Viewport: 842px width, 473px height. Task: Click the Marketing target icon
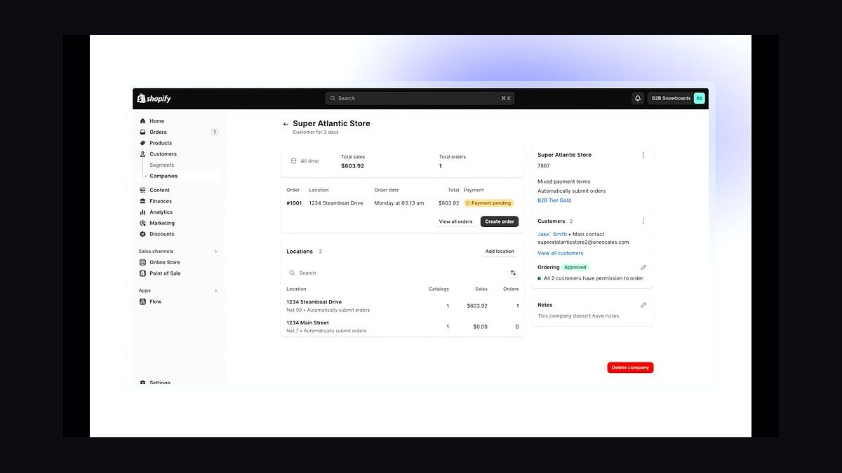tap(143, 223)
